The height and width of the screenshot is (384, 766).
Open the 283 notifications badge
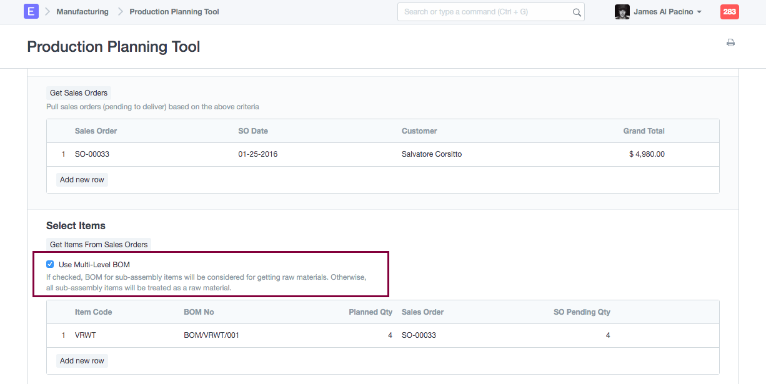[729, 12]
